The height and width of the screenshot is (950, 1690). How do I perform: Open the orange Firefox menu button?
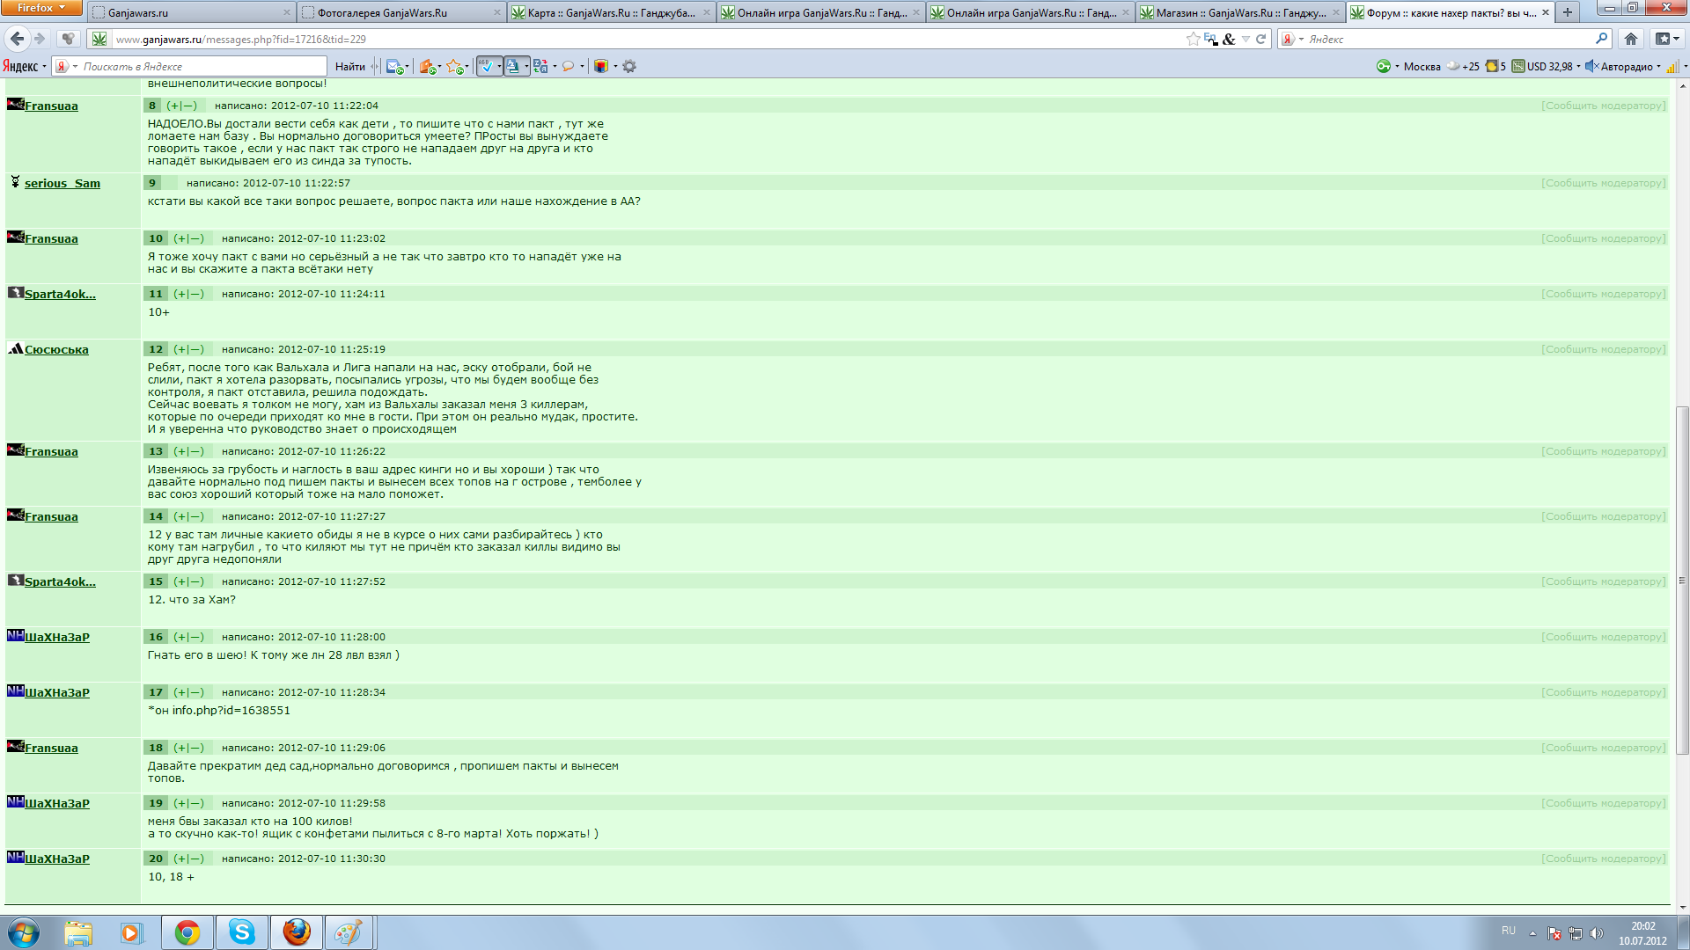tap(40, 8)
